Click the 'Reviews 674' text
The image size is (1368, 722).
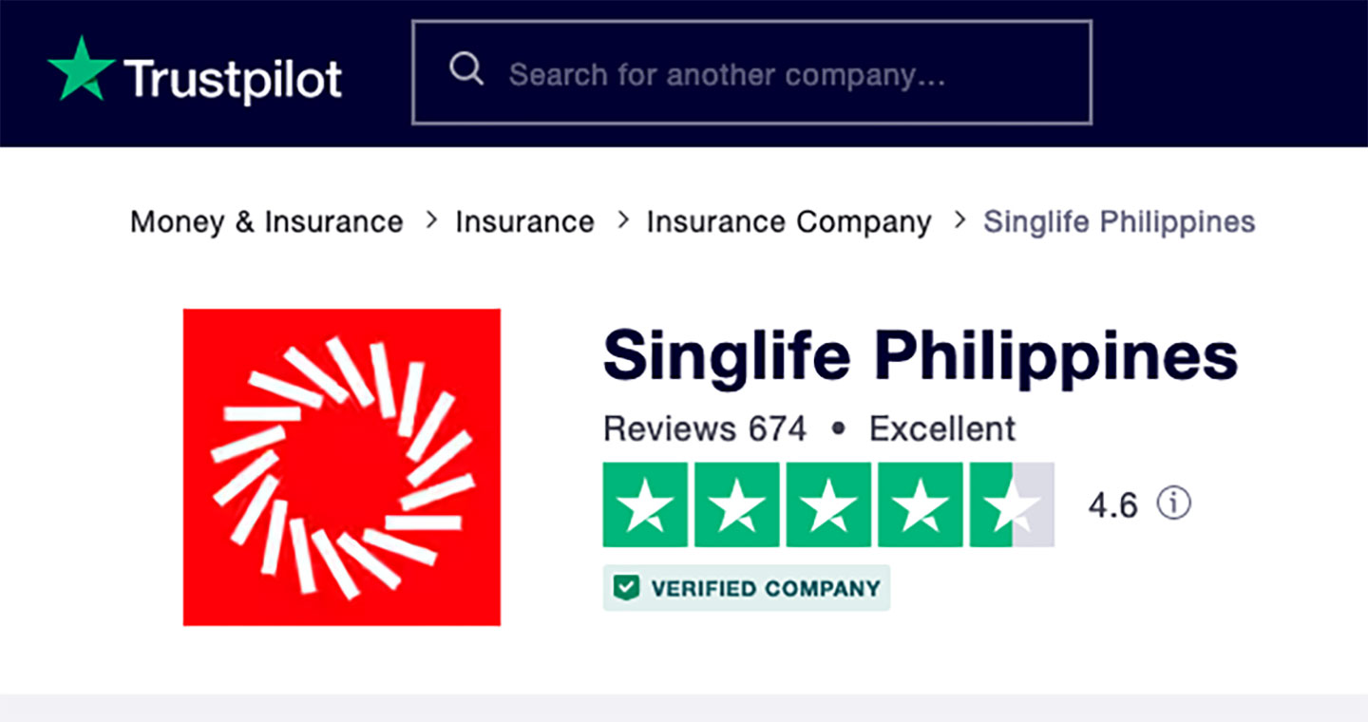tap(704, 429)
